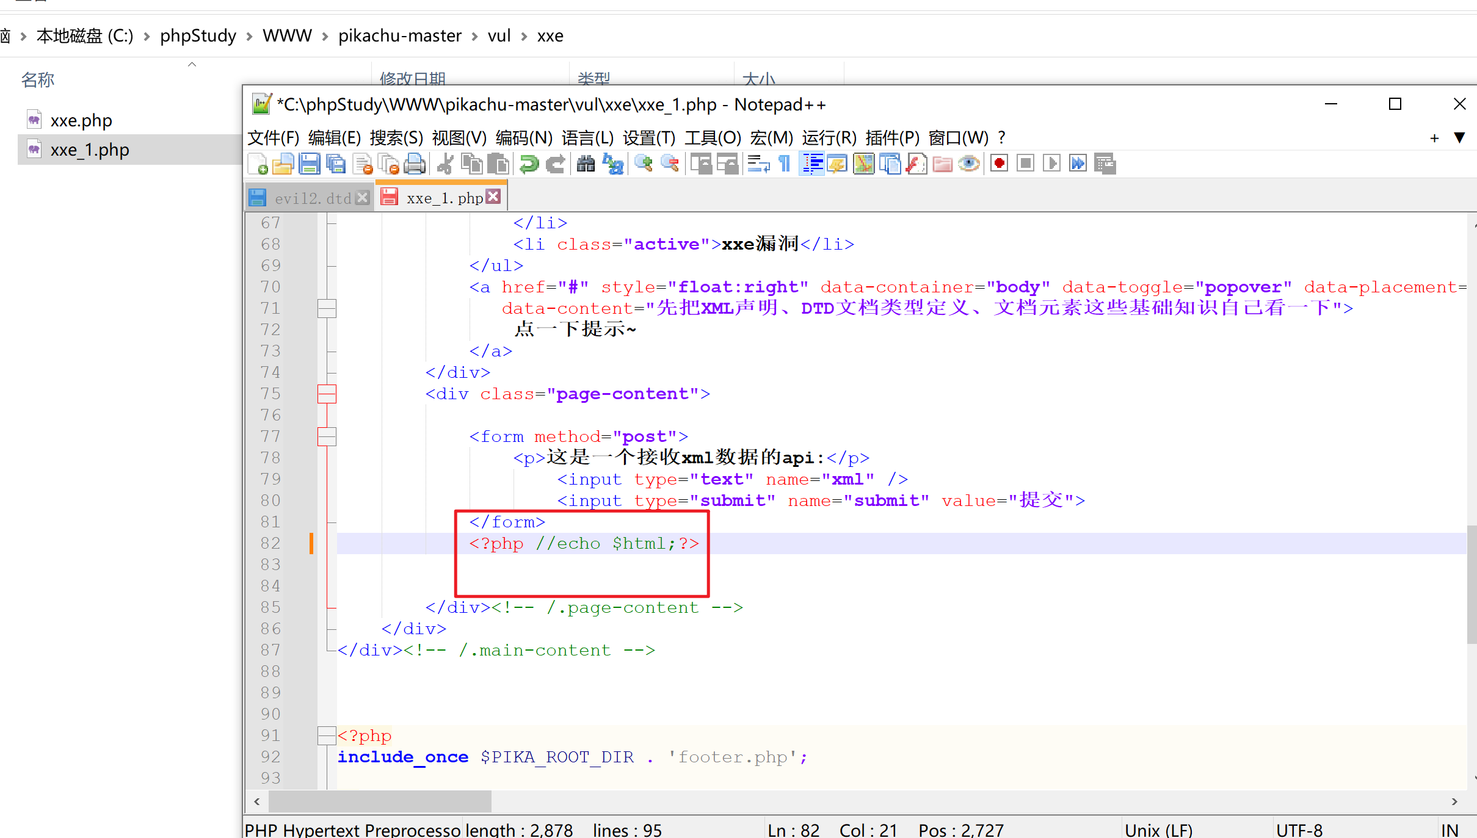Open the 语言(L) menu
The height and width of the screenshot is (838, 1477).
587,138
